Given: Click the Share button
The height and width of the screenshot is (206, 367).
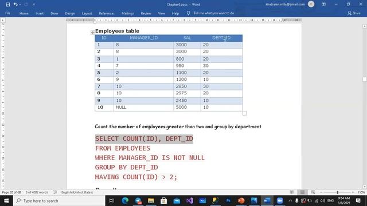Looking at the screenshot, I should [x=354, y=13].
